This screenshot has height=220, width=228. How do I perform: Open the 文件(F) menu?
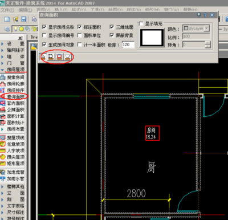pos(7,10)
